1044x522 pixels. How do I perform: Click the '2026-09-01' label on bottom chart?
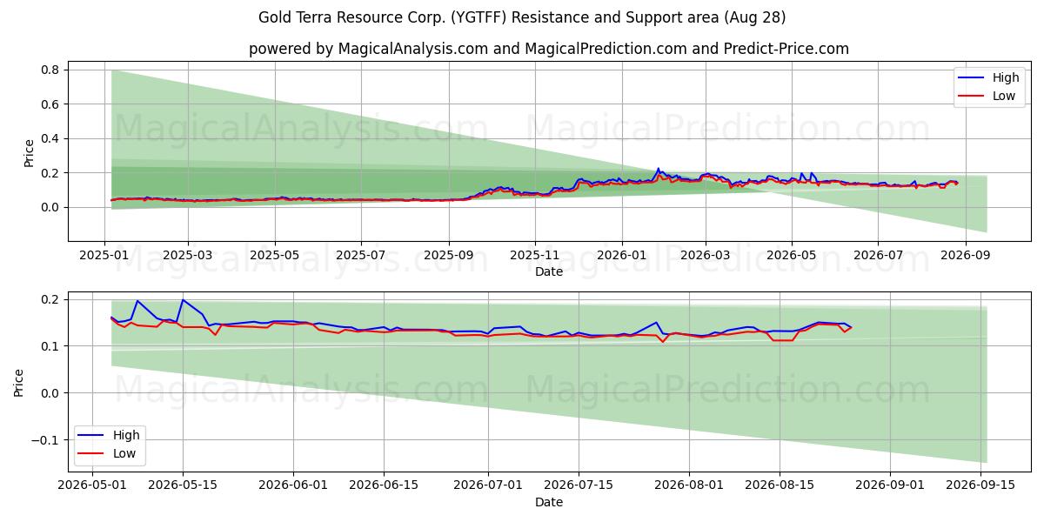(890, 485)
